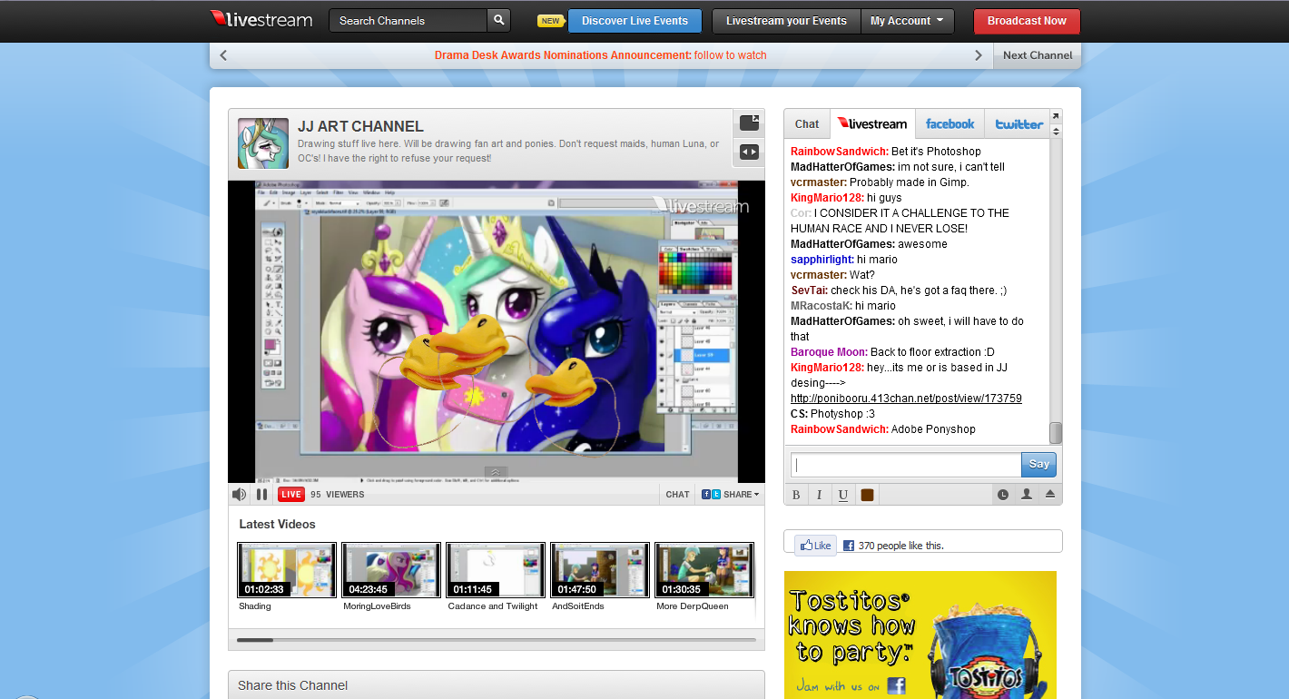Screen dimensions: 1289x699
Task: Pop out the video player window
Action: (749, 123)
